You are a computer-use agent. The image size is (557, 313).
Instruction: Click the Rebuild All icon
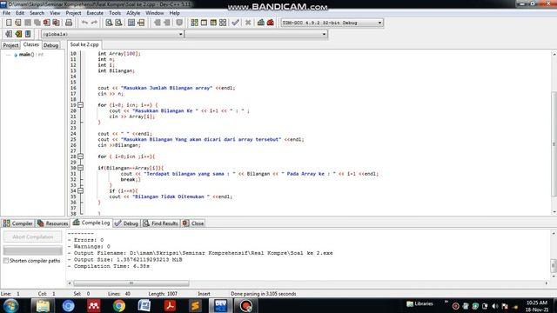(223, 23)
